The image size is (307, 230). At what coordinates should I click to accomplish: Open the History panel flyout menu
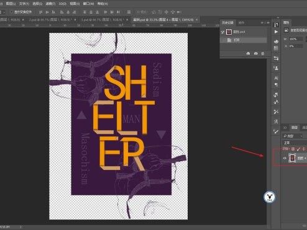[268, 22]
